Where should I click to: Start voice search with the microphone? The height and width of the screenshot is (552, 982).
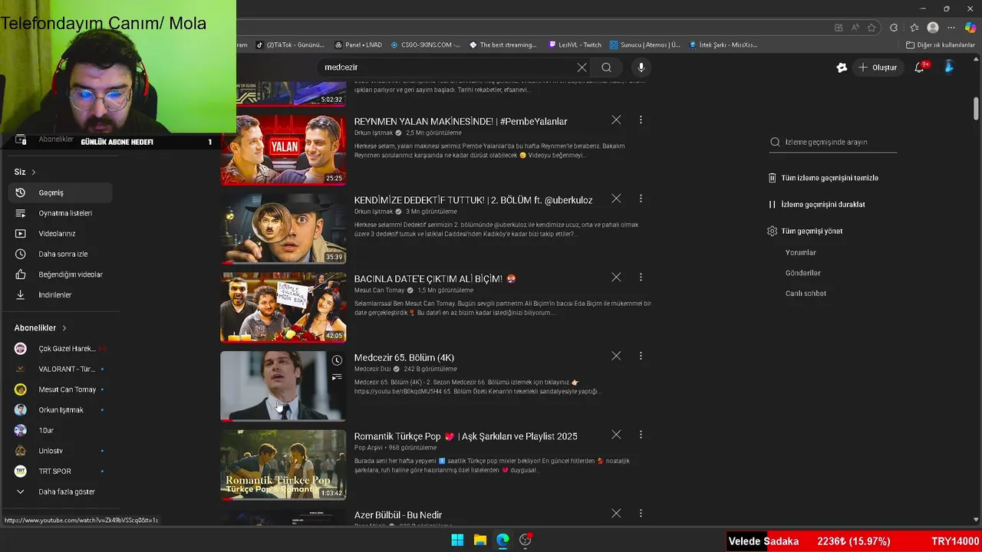pos(641,67)
